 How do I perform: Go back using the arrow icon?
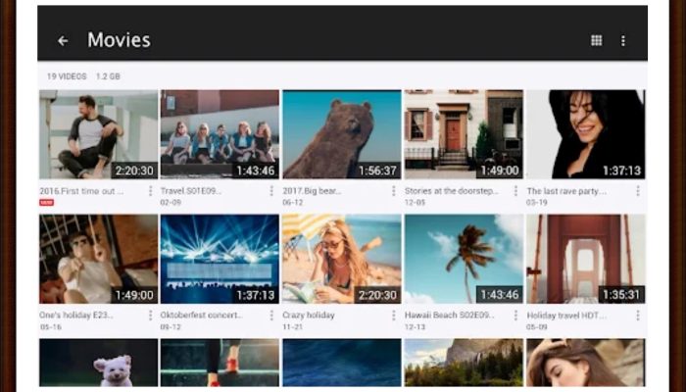click(x=63, y=41)
